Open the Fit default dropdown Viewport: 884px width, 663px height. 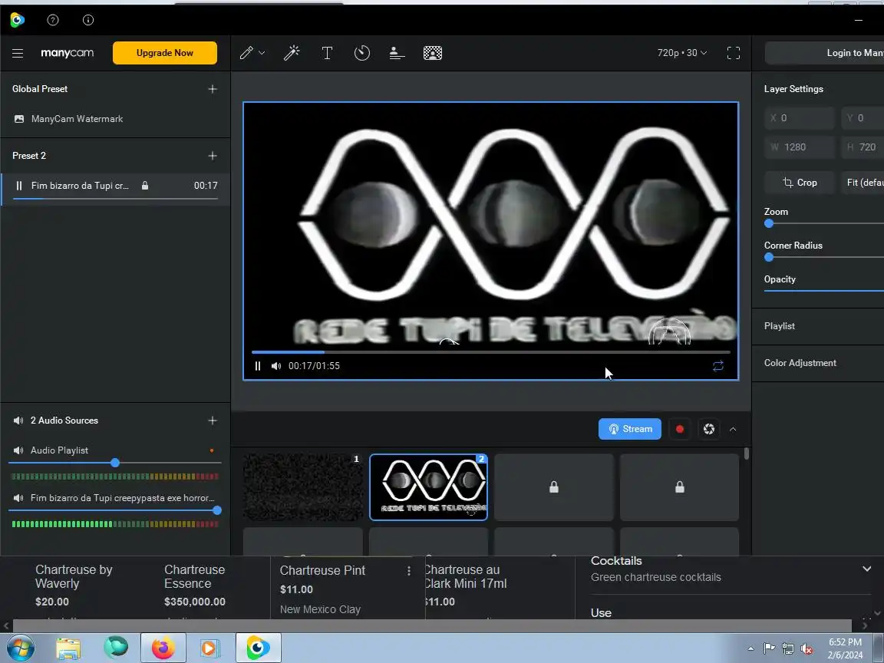863,183
